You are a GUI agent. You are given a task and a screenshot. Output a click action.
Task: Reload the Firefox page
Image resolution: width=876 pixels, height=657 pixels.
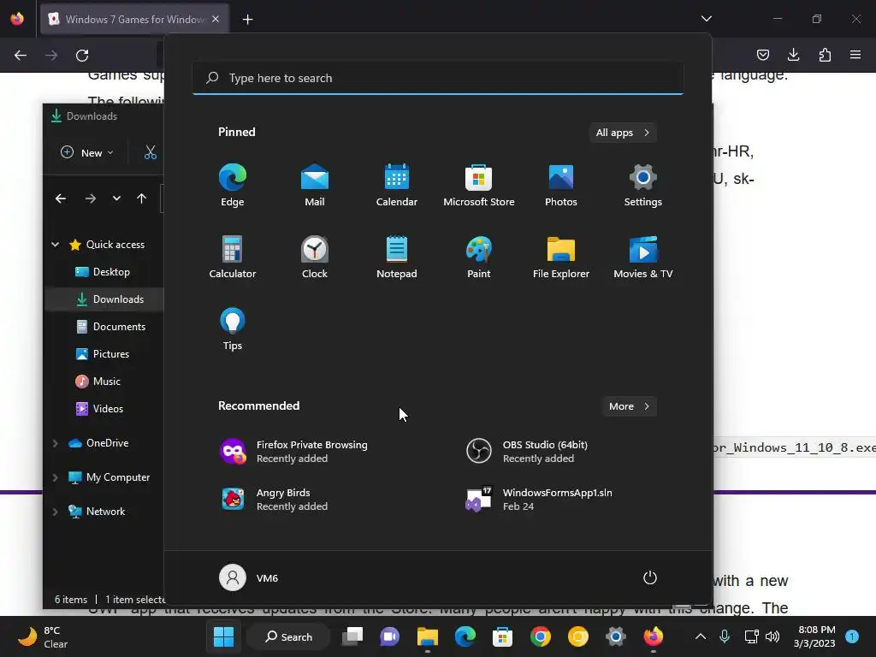(82, 56)
